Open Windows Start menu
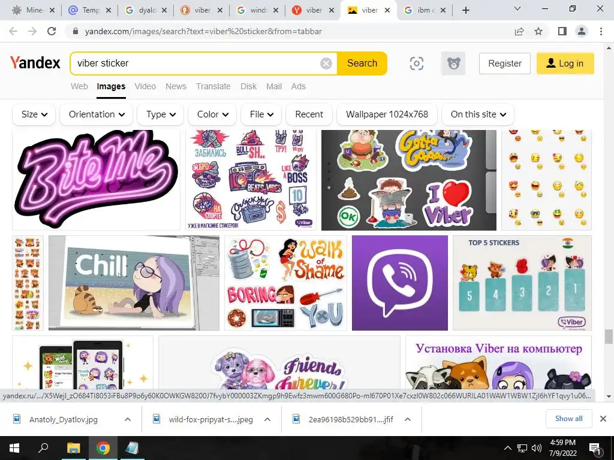Screen dimensions: 614x460 [x=14, y=448]
